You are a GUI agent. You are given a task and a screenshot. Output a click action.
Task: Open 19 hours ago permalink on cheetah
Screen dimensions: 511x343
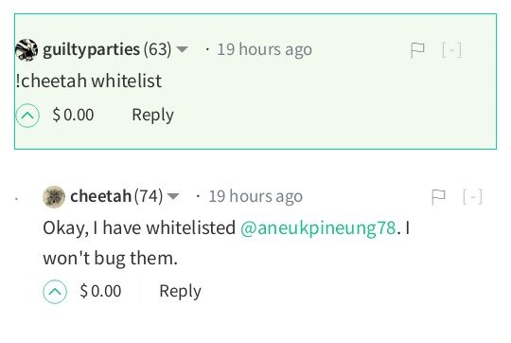click(255, 196)
